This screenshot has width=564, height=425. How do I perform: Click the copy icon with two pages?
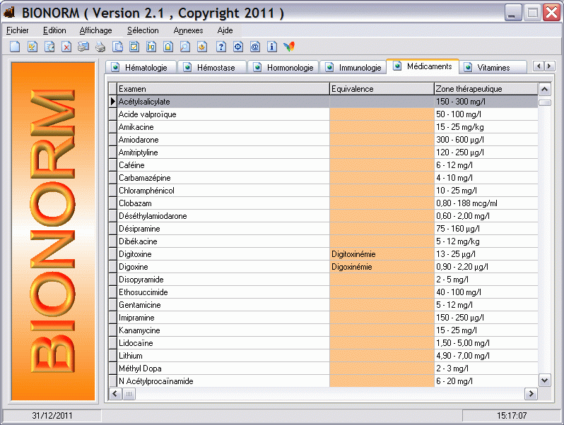click(117, 47)
